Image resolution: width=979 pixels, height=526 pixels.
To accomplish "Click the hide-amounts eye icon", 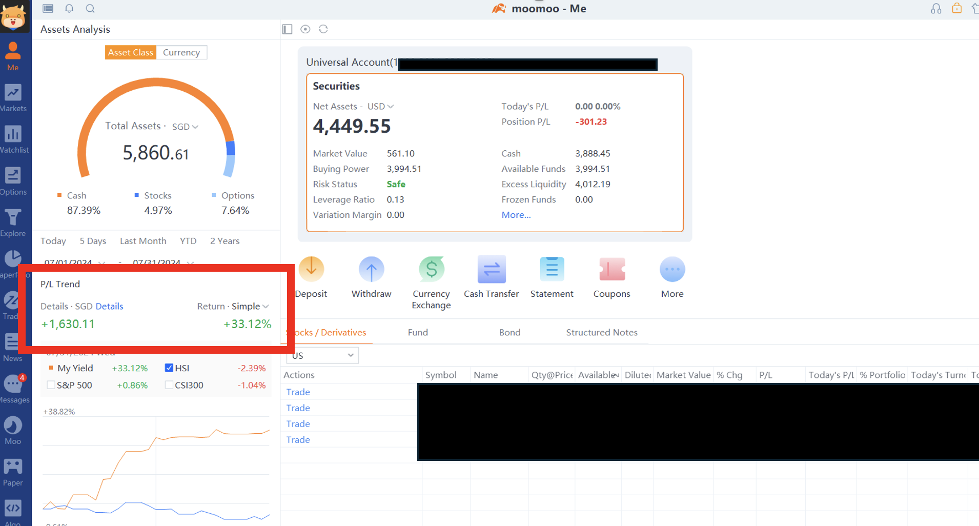I will coord(305,29).
